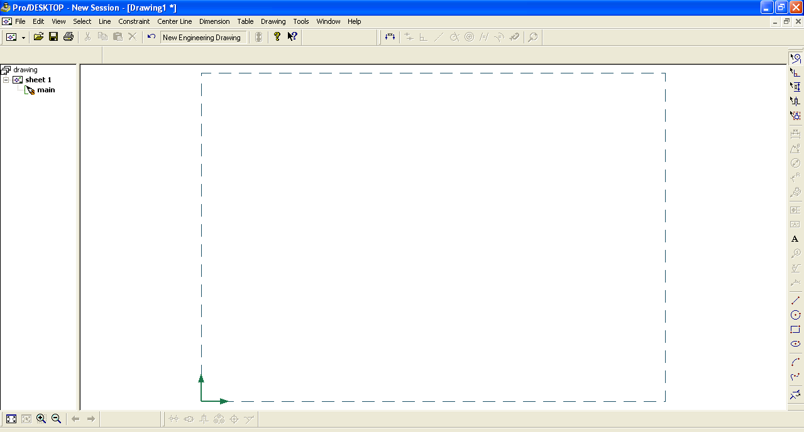The height and width of the screenshot is (432, 804).
Task: Open the document type dropdown arrow
Action: 23,36
